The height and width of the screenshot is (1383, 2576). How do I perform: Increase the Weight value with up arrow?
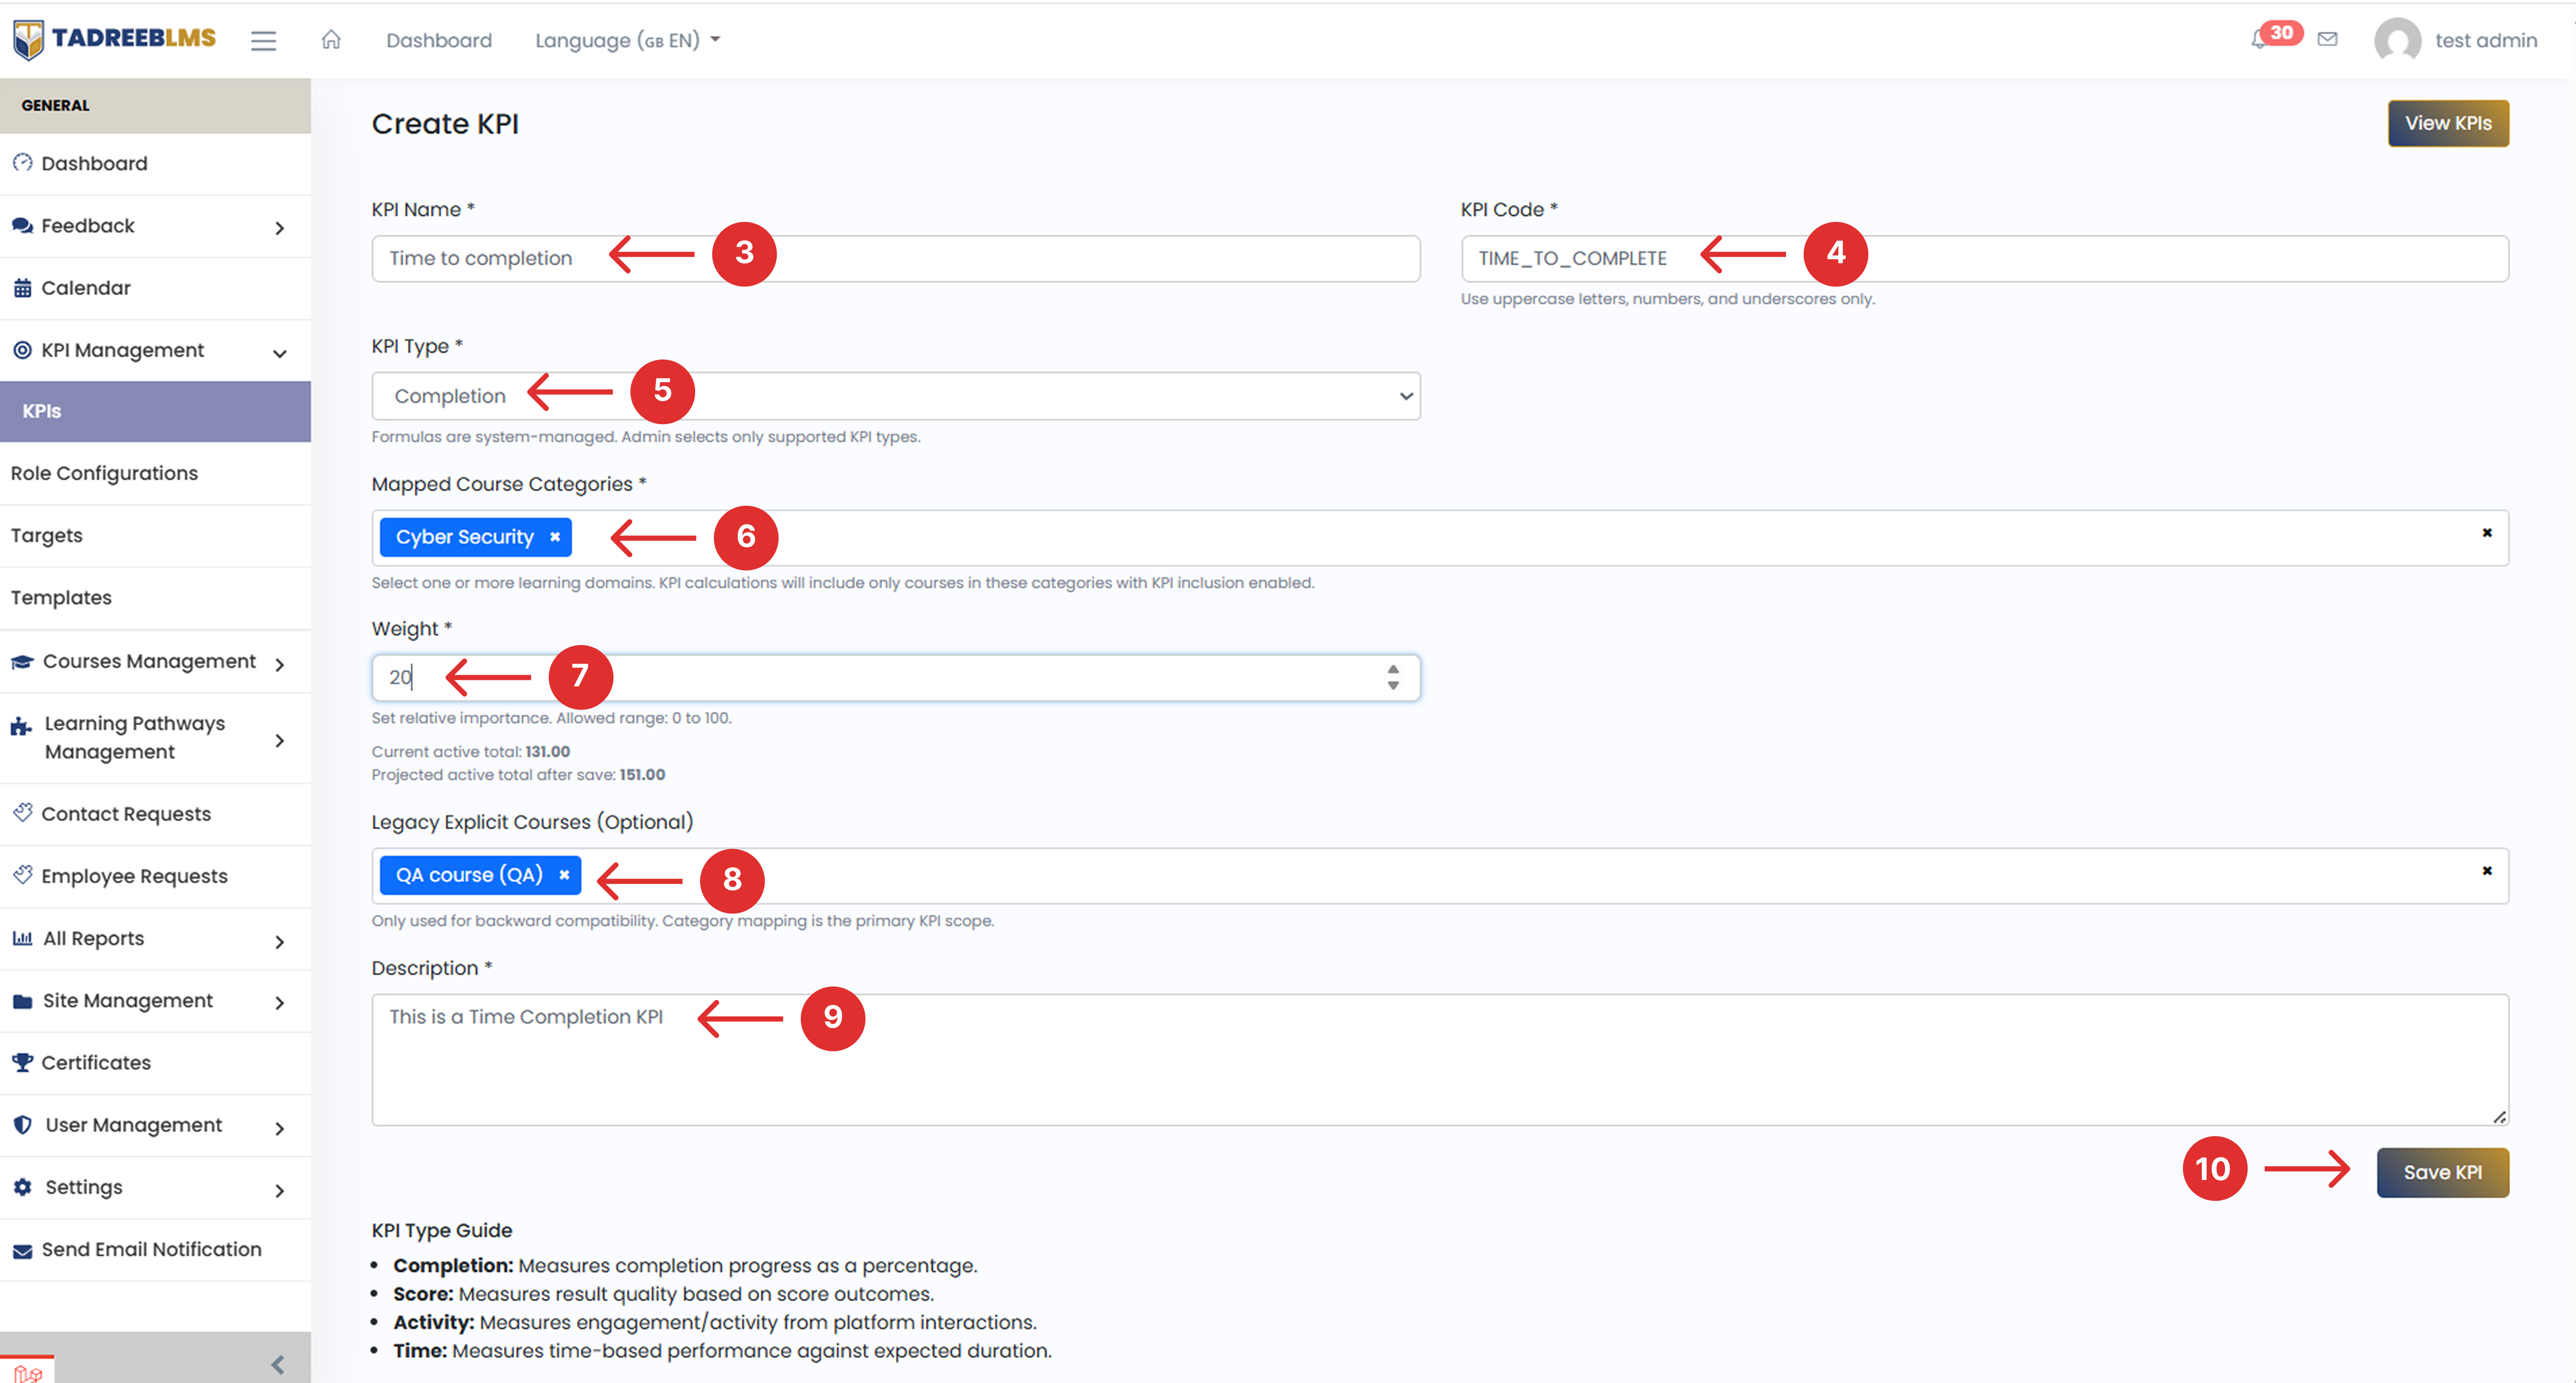click(1392, 669)
